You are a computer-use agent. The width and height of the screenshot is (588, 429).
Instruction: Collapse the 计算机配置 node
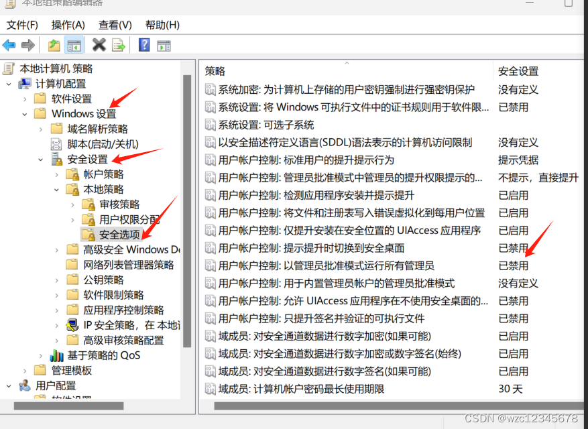click(x=9, y=84)
